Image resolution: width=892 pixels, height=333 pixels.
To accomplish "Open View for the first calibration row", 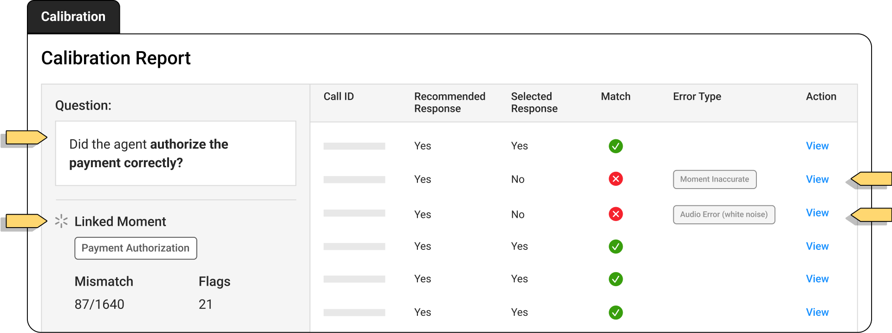I will point(817,145).
